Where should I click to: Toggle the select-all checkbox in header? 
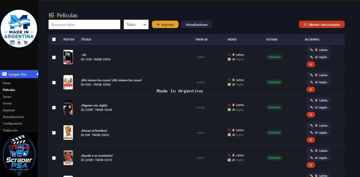pos(54,39)
